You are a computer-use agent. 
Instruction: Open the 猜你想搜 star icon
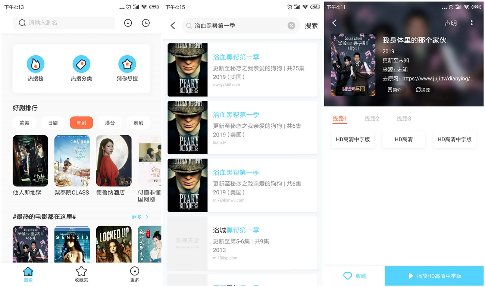[x=127, y=64]
